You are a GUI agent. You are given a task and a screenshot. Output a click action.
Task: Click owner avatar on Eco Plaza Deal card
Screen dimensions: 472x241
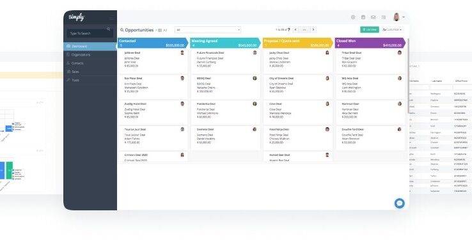tap(182, 78)
